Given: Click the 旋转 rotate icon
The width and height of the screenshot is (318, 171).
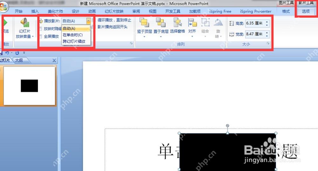Looking at the screenshot, I should 218,22.
